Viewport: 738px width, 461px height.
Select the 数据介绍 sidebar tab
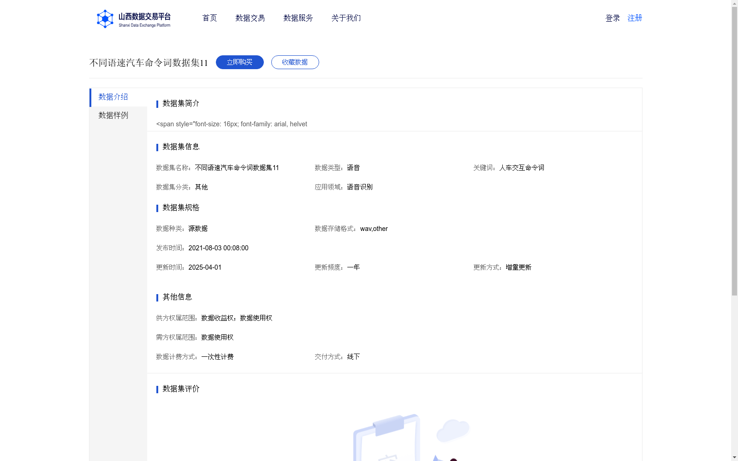(x=119, y=97)
